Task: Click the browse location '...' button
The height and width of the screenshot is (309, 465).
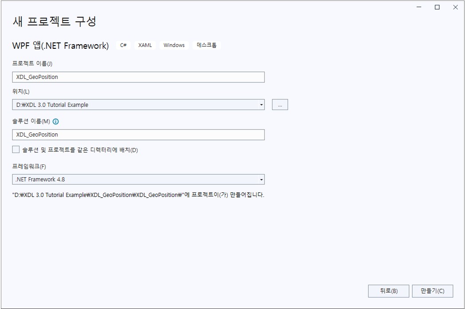Action: click(280, 105)
